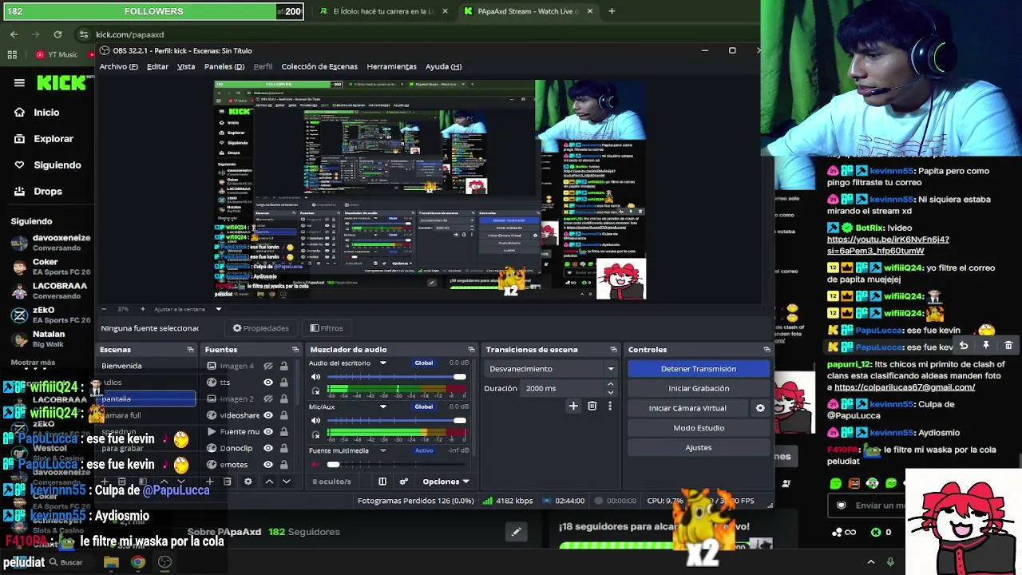Hide the Donoclip source
The width and height of the screenshot is (1022, 575).
268,448
